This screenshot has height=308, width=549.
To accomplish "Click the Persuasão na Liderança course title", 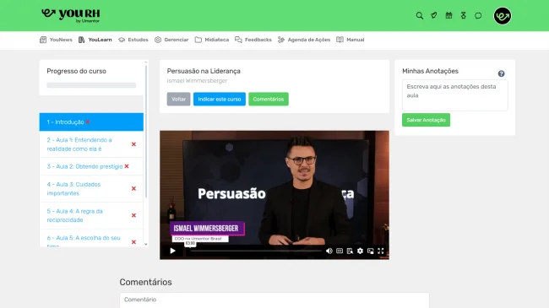I will click(x=204, y=71).
